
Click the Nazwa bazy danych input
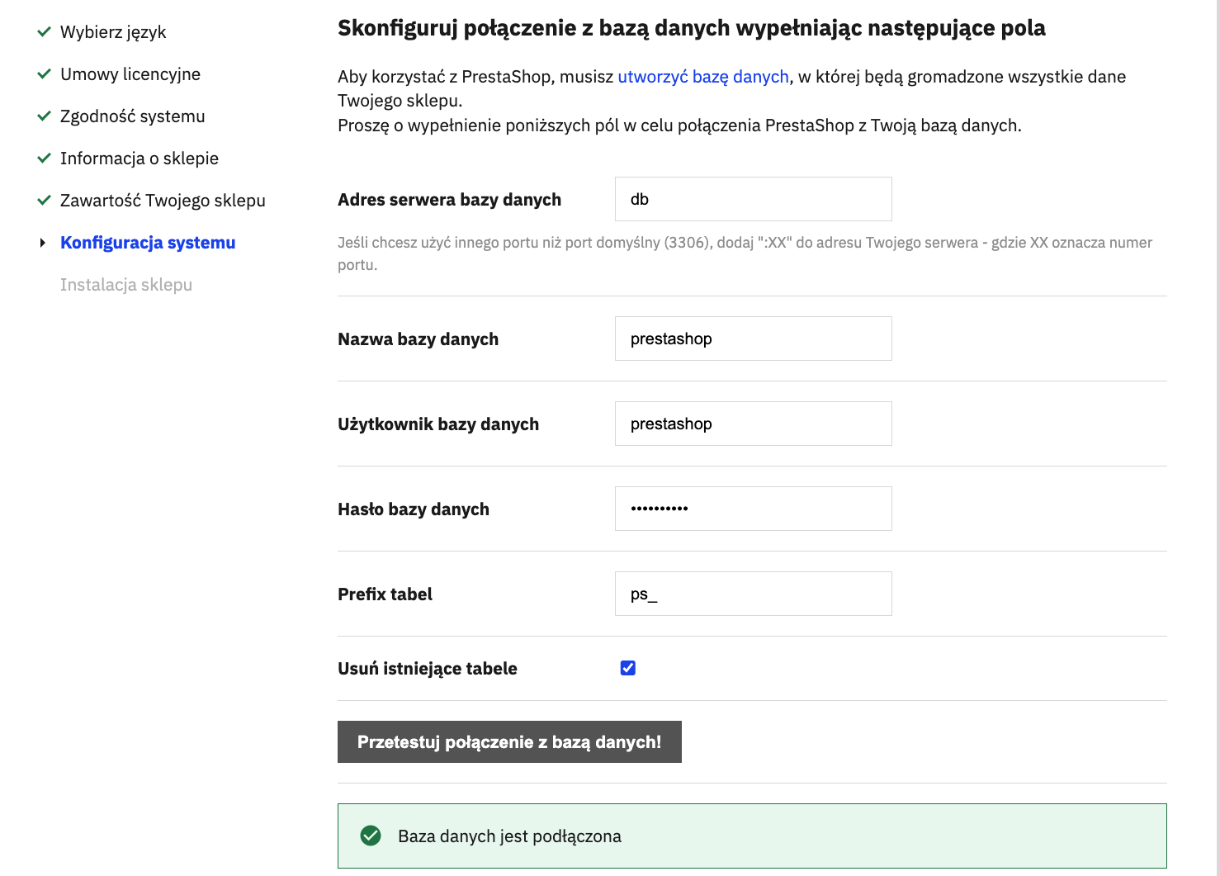[754, 339]
